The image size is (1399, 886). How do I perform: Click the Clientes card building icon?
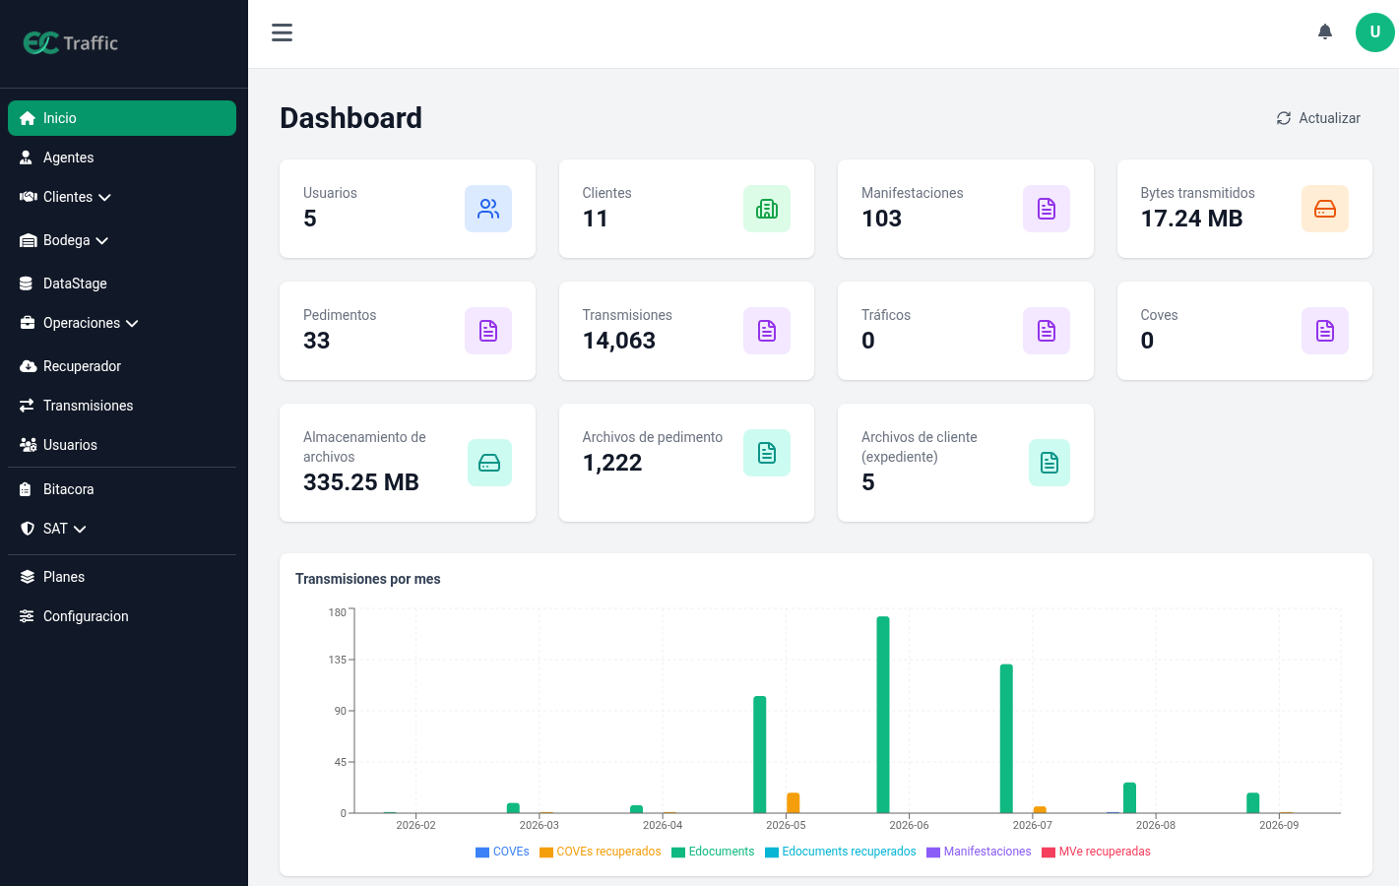click(767, 209)
